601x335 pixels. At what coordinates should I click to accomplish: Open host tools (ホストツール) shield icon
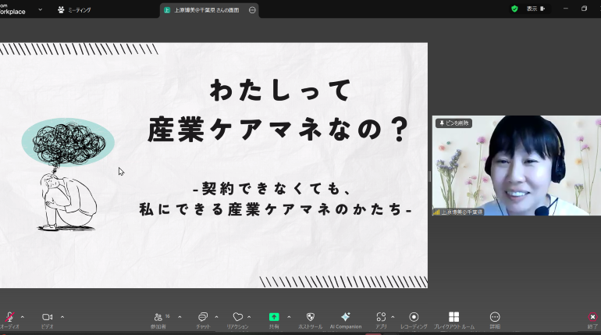click(x=310, y=317)
